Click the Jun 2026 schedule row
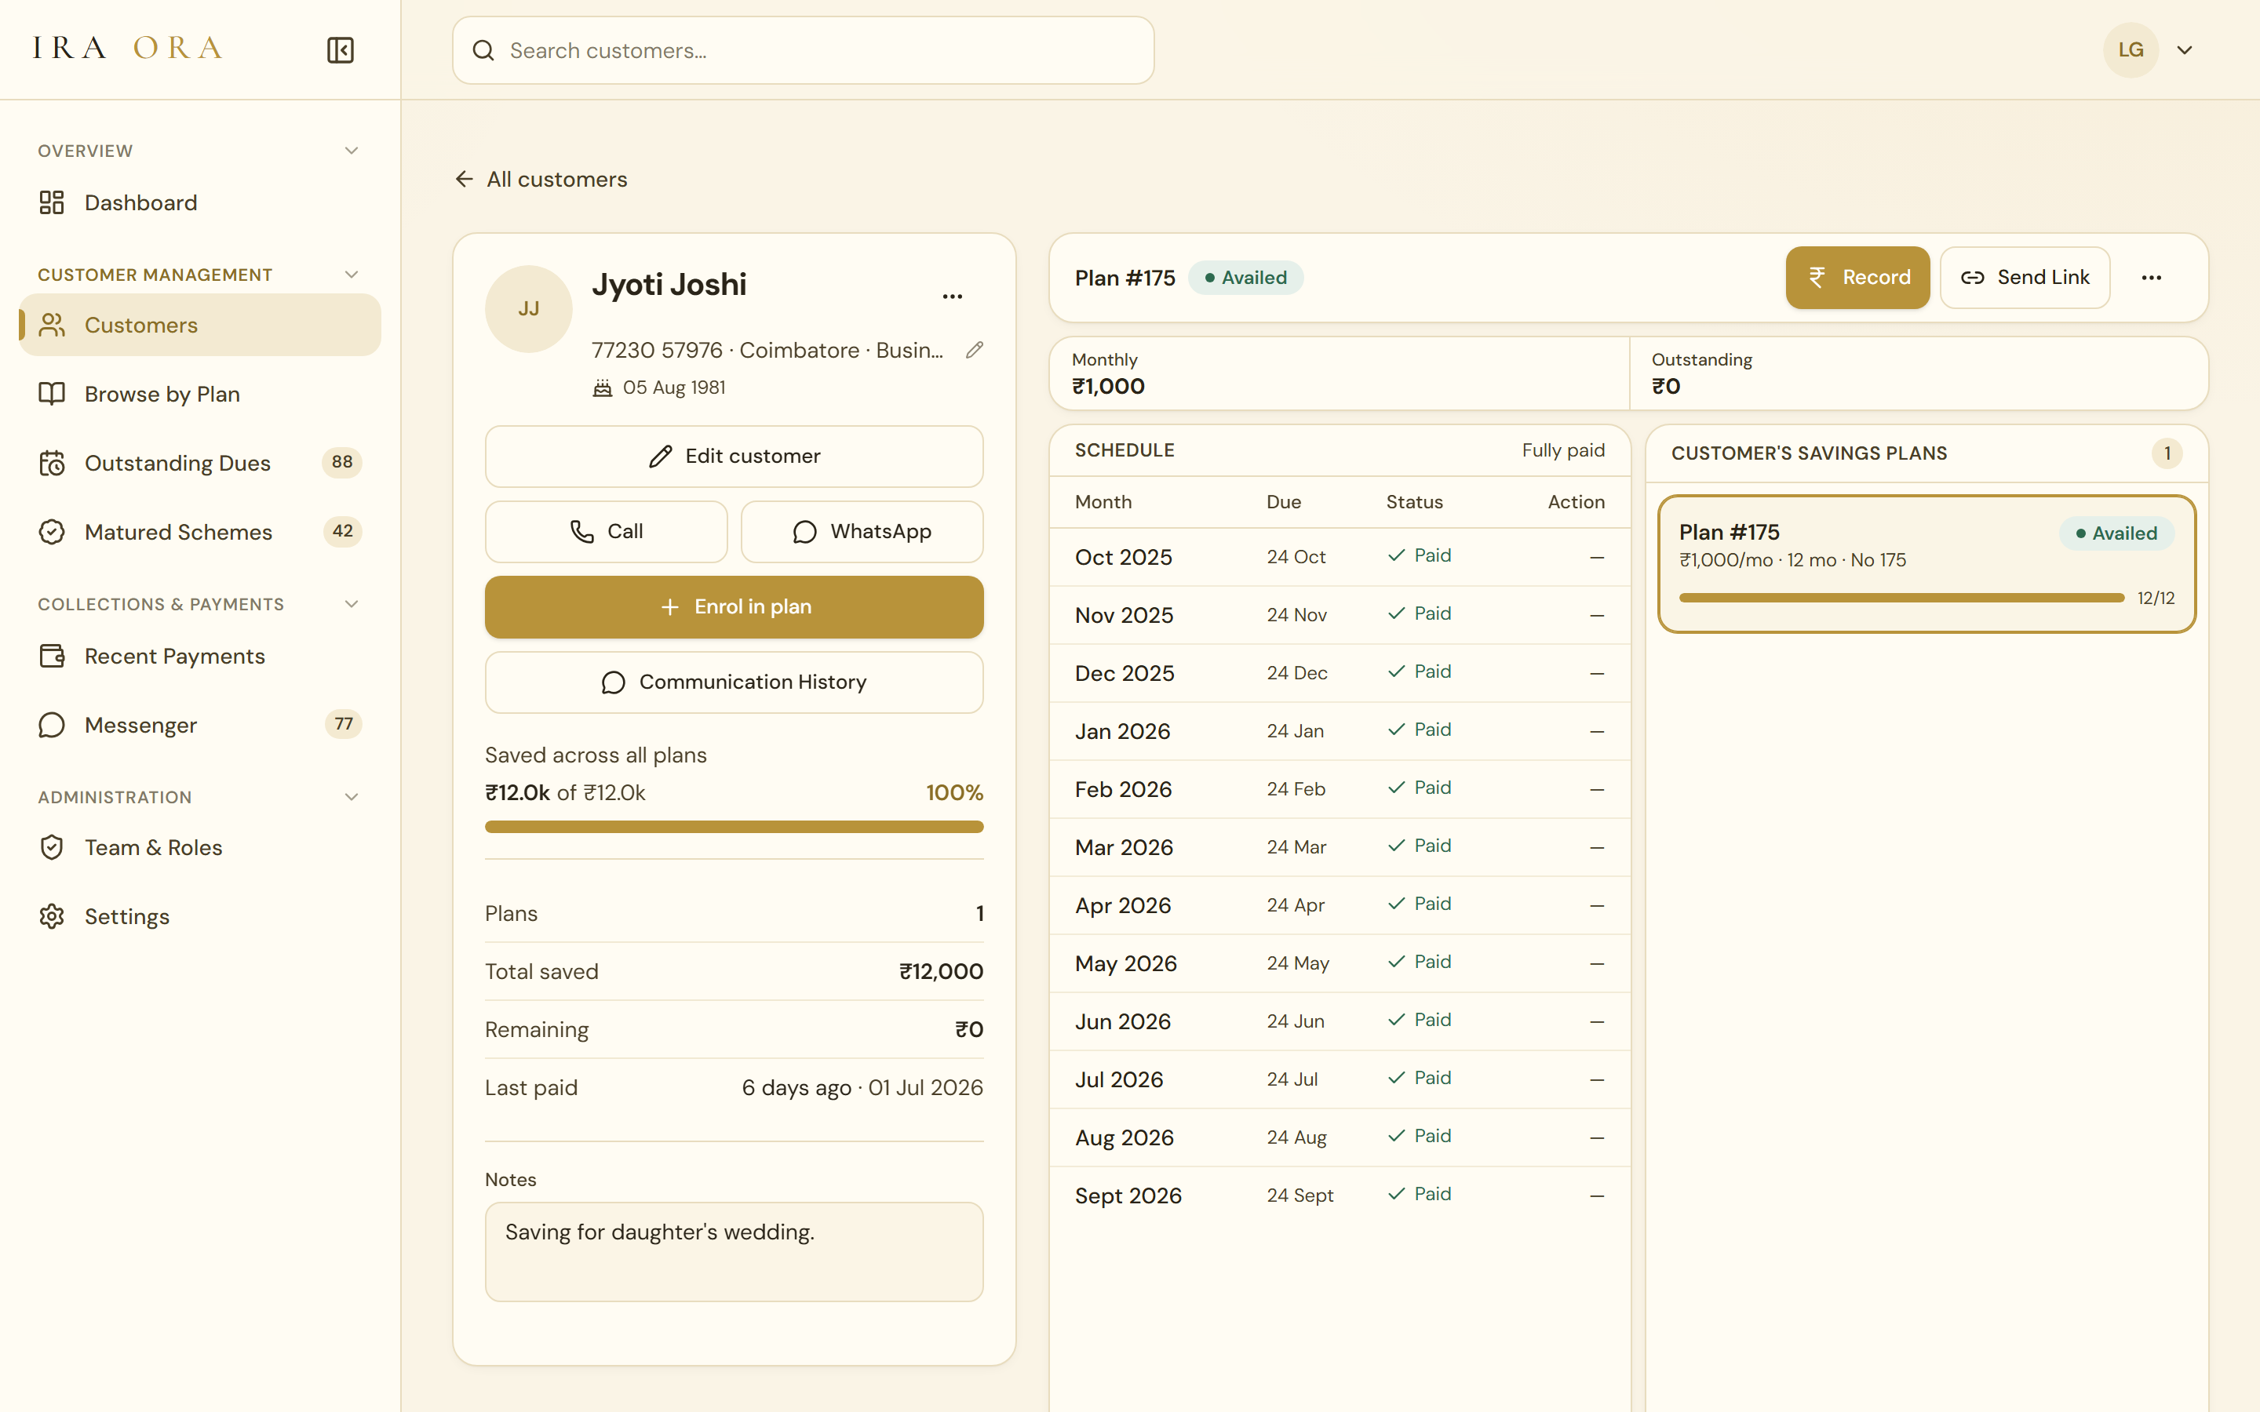This screenshot has width=2260, height=1412. click(x=1340, y=1021)
